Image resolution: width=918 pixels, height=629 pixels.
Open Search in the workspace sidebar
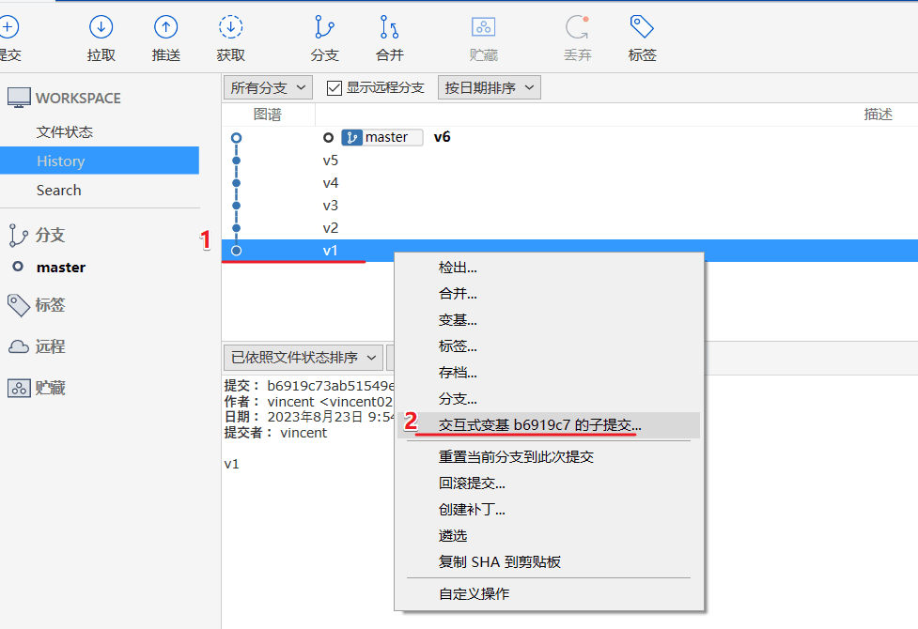[x=58, y=191]
